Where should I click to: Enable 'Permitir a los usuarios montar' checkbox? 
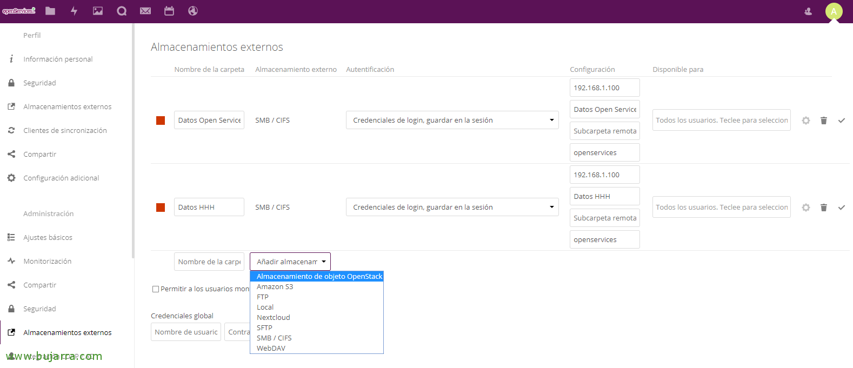156,289
